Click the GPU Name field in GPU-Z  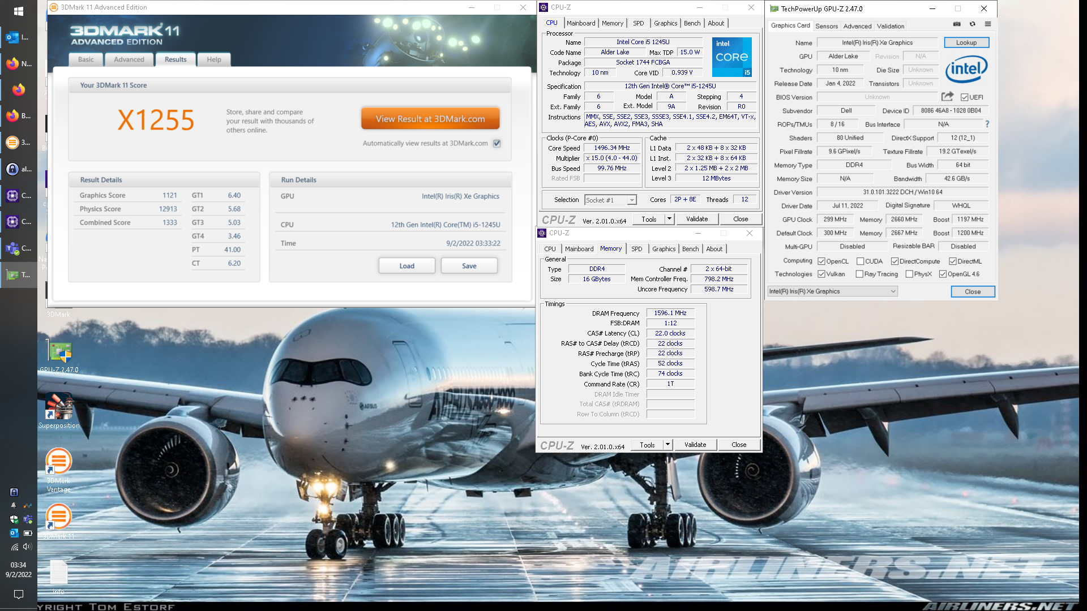(x=877, y=42)
